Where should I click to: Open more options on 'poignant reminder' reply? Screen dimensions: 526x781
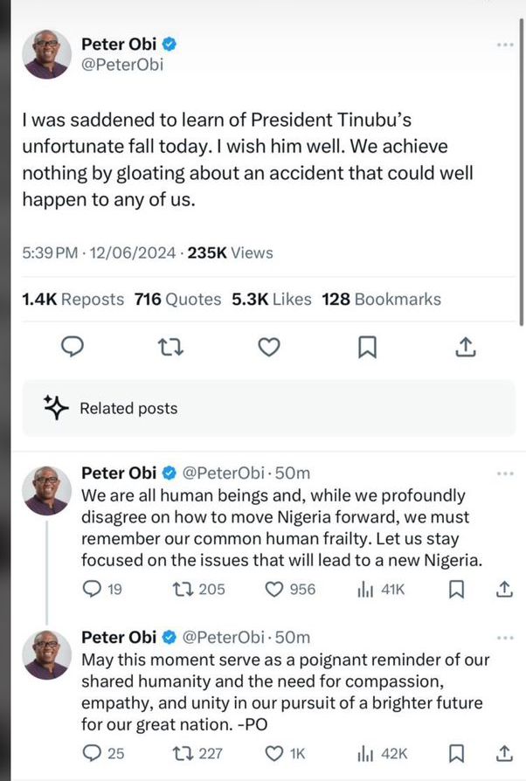point(505,638)
